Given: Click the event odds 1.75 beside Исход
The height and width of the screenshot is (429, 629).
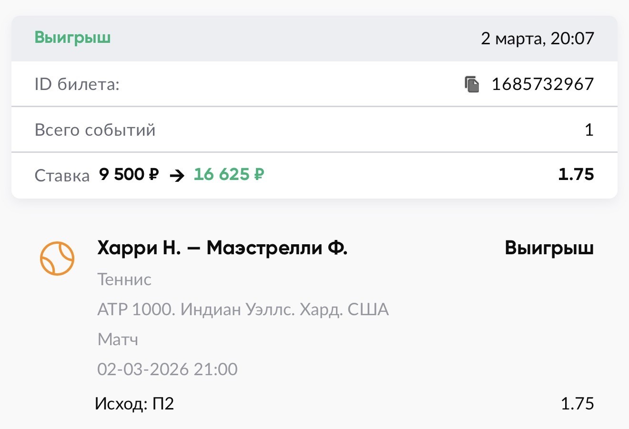Looking at the screenshot, I should 577,404.
